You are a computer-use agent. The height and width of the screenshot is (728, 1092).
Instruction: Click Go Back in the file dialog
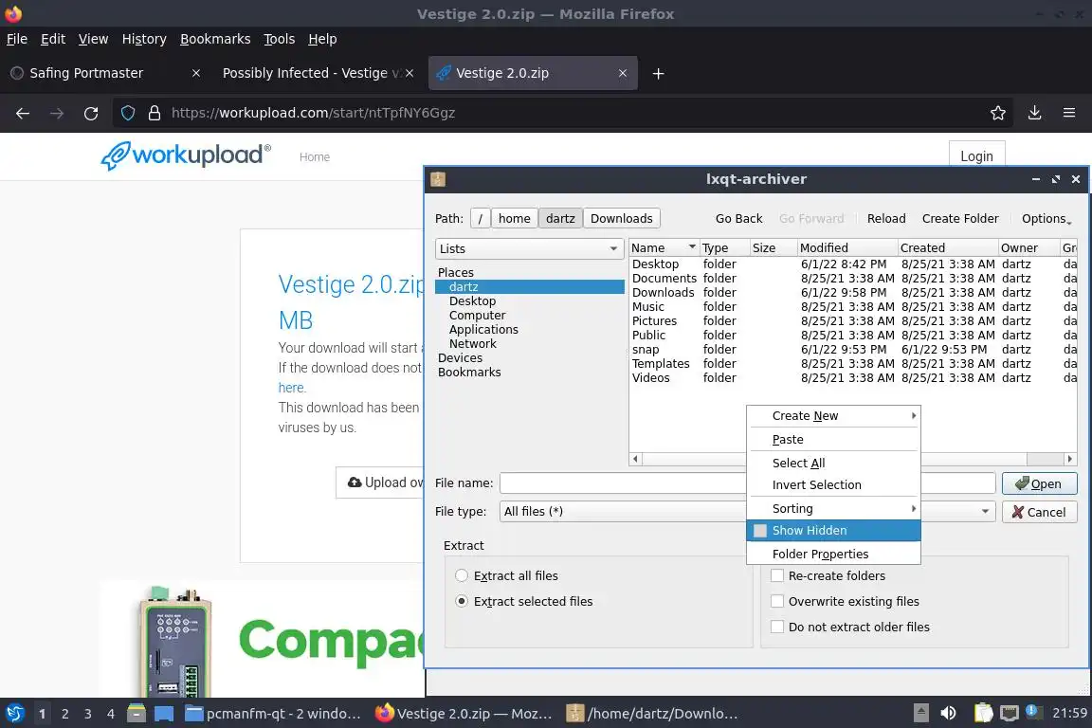point(739,219)
